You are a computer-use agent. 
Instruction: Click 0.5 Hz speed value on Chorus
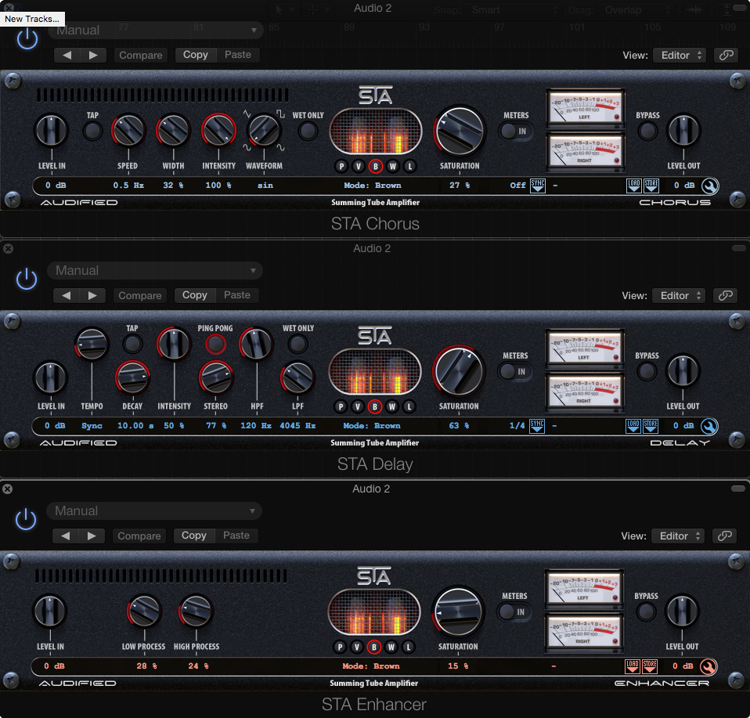pyautogui.click(x=128, y=186)
